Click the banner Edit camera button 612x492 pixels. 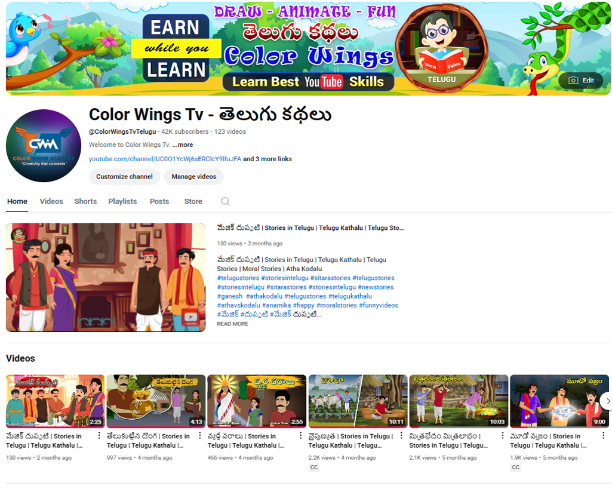tap(581, 81)
